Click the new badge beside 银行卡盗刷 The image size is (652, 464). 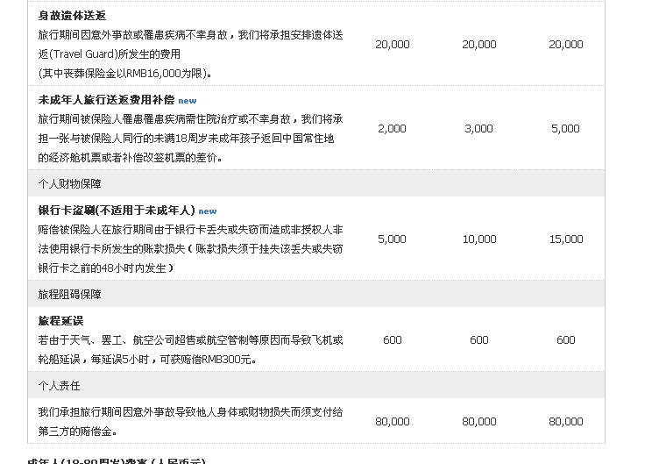[207, 211]
